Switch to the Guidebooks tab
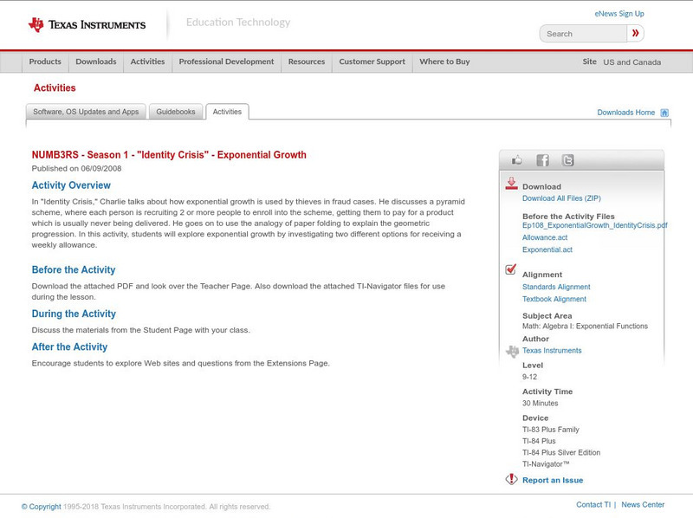 click(176, 112)
